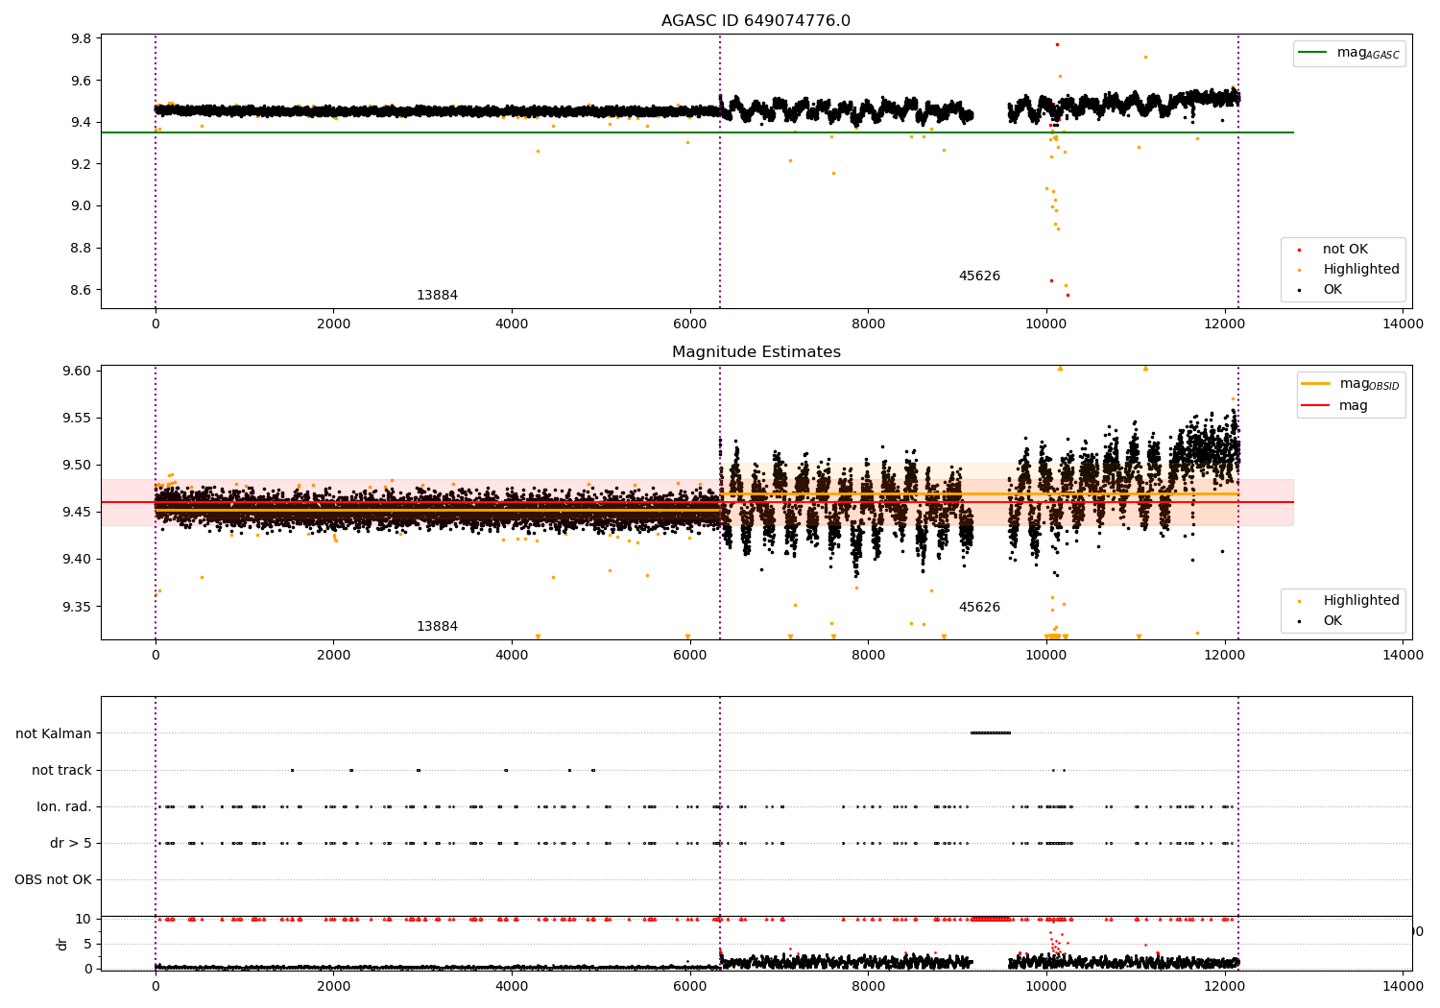Click the 'OBS not OK' row label
The width and height of the screenshot is (1440, 1008).
coord(53,880)
